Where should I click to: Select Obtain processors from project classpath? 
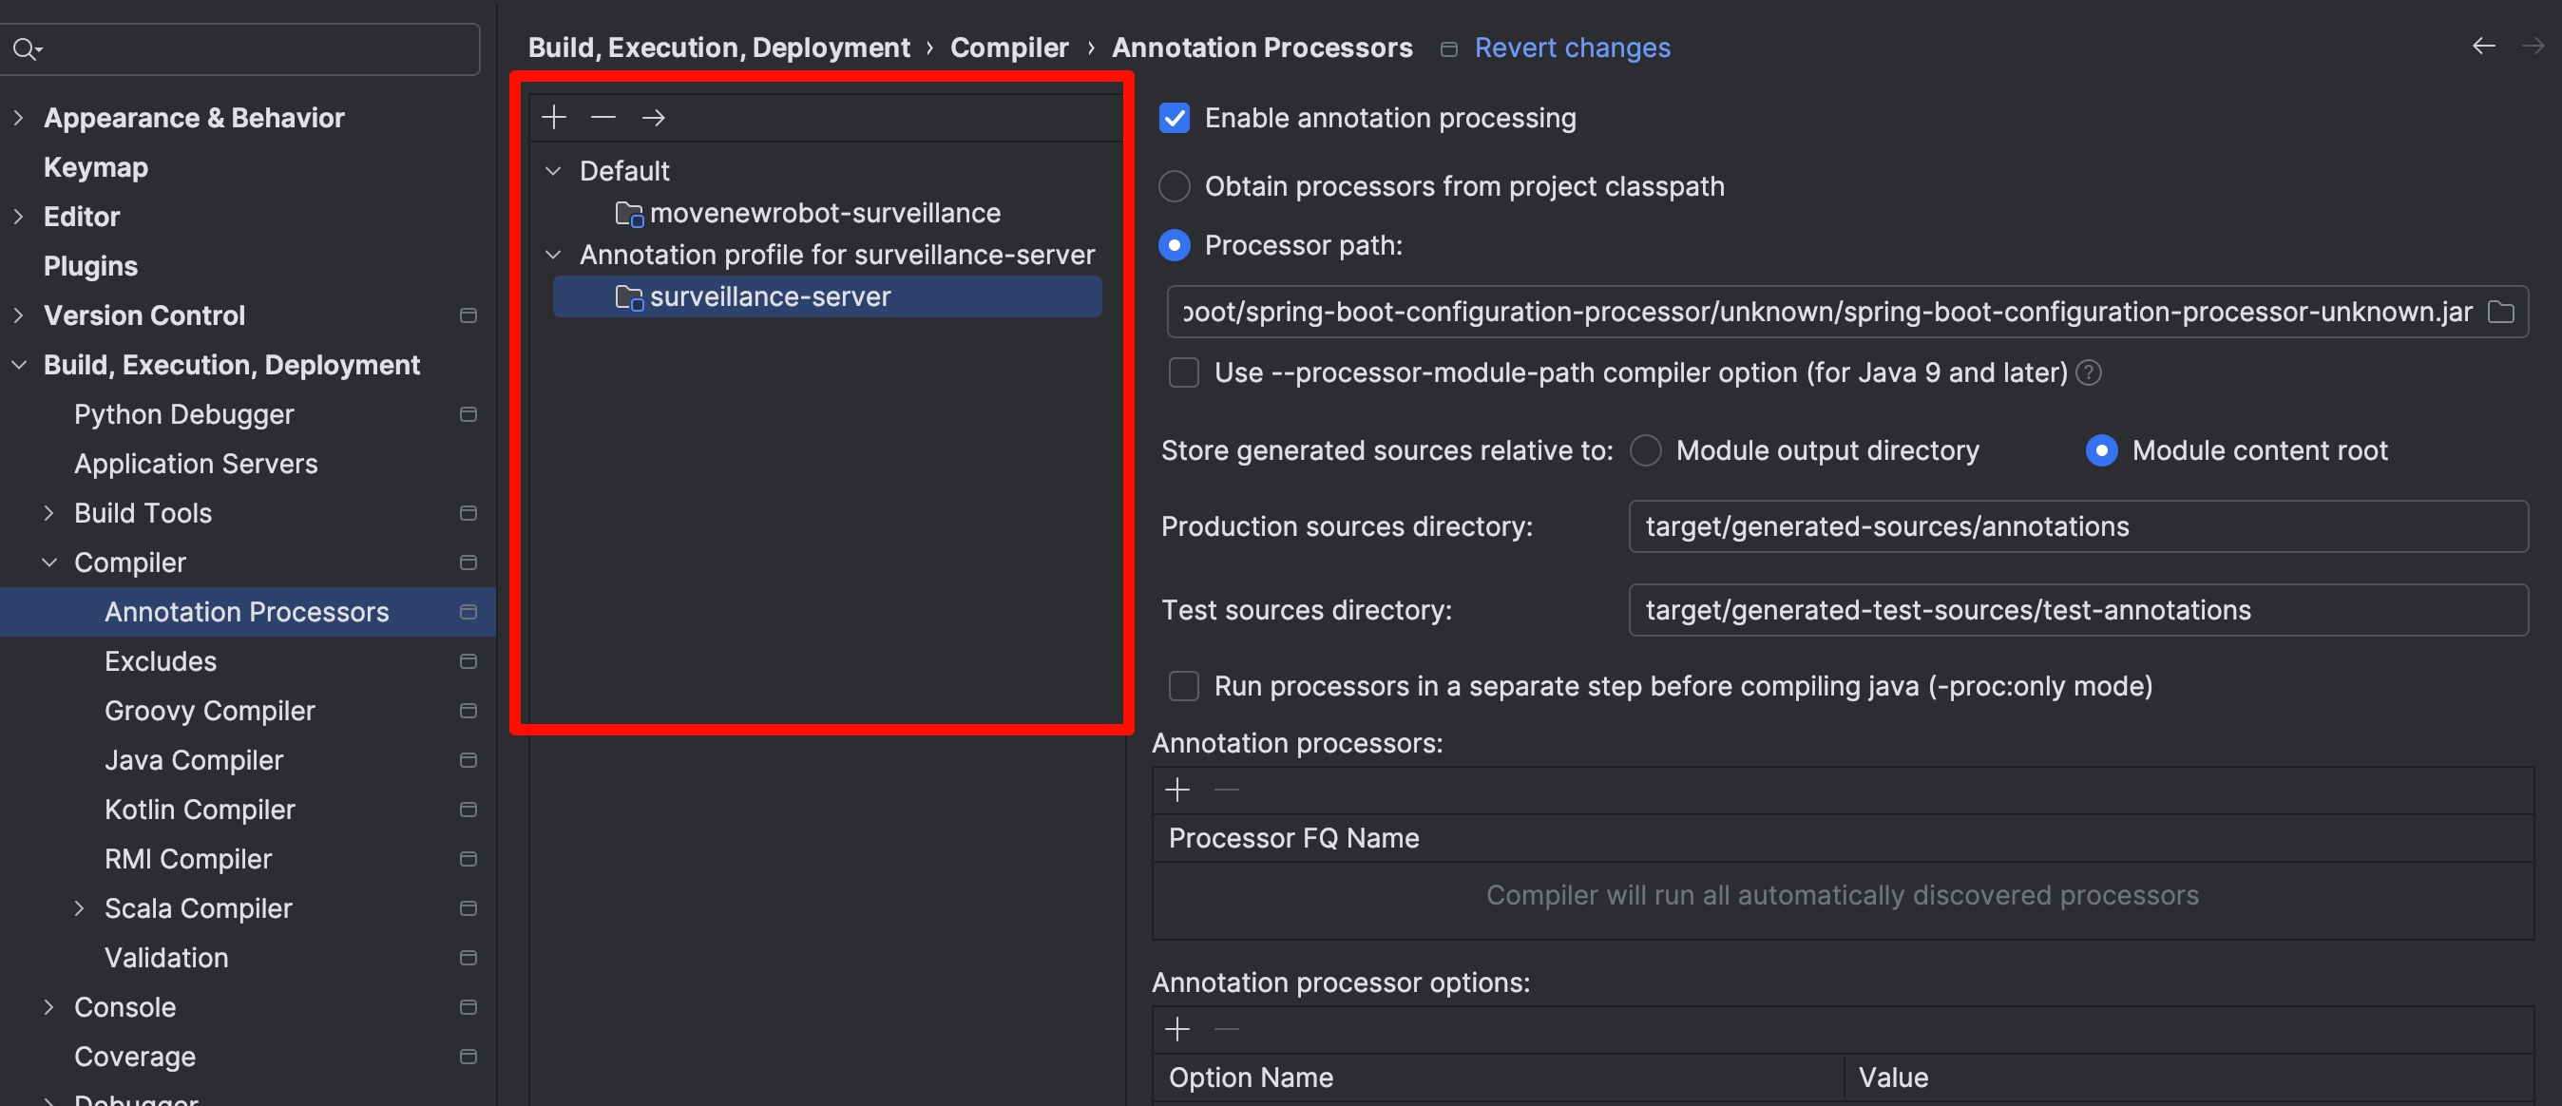[1175, 187]
